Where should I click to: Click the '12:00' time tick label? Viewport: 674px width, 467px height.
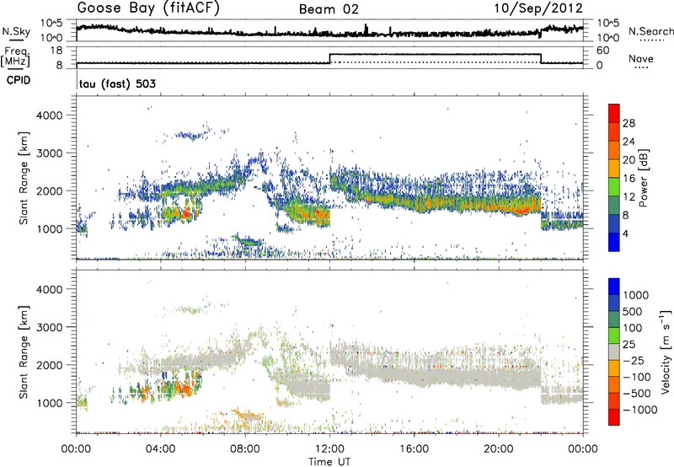click(x=329, y=449)
